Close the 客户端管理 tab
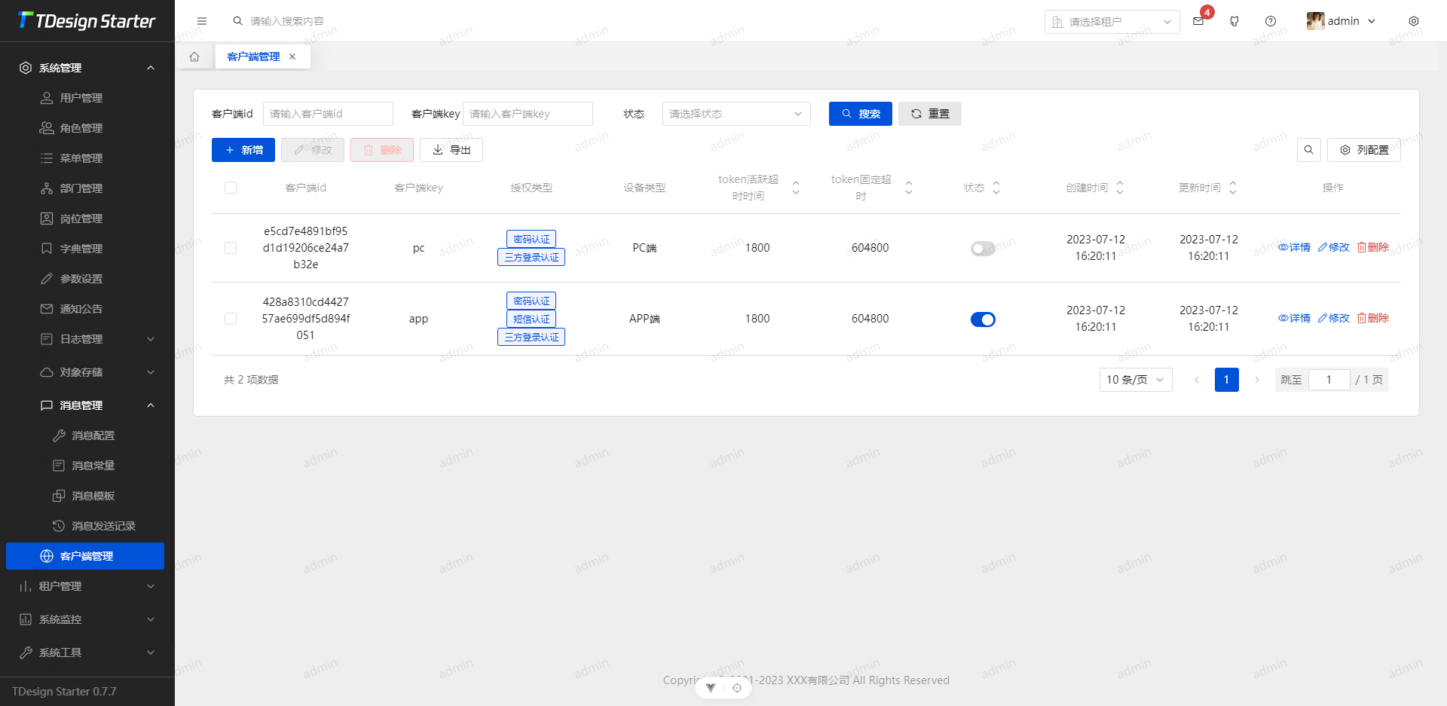Viewport: 1447px width, 706px height. click(292, 56)
